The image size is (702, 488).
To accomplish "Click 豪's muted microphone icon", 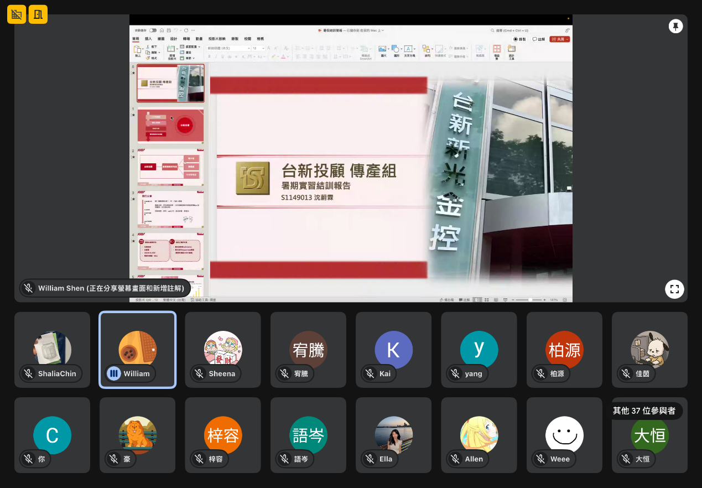I will click(113, 459).
